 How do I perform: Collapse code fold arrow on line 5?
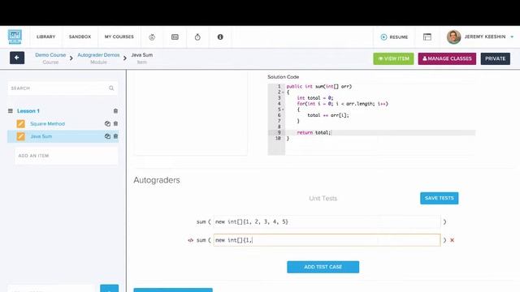click(283, 109)
